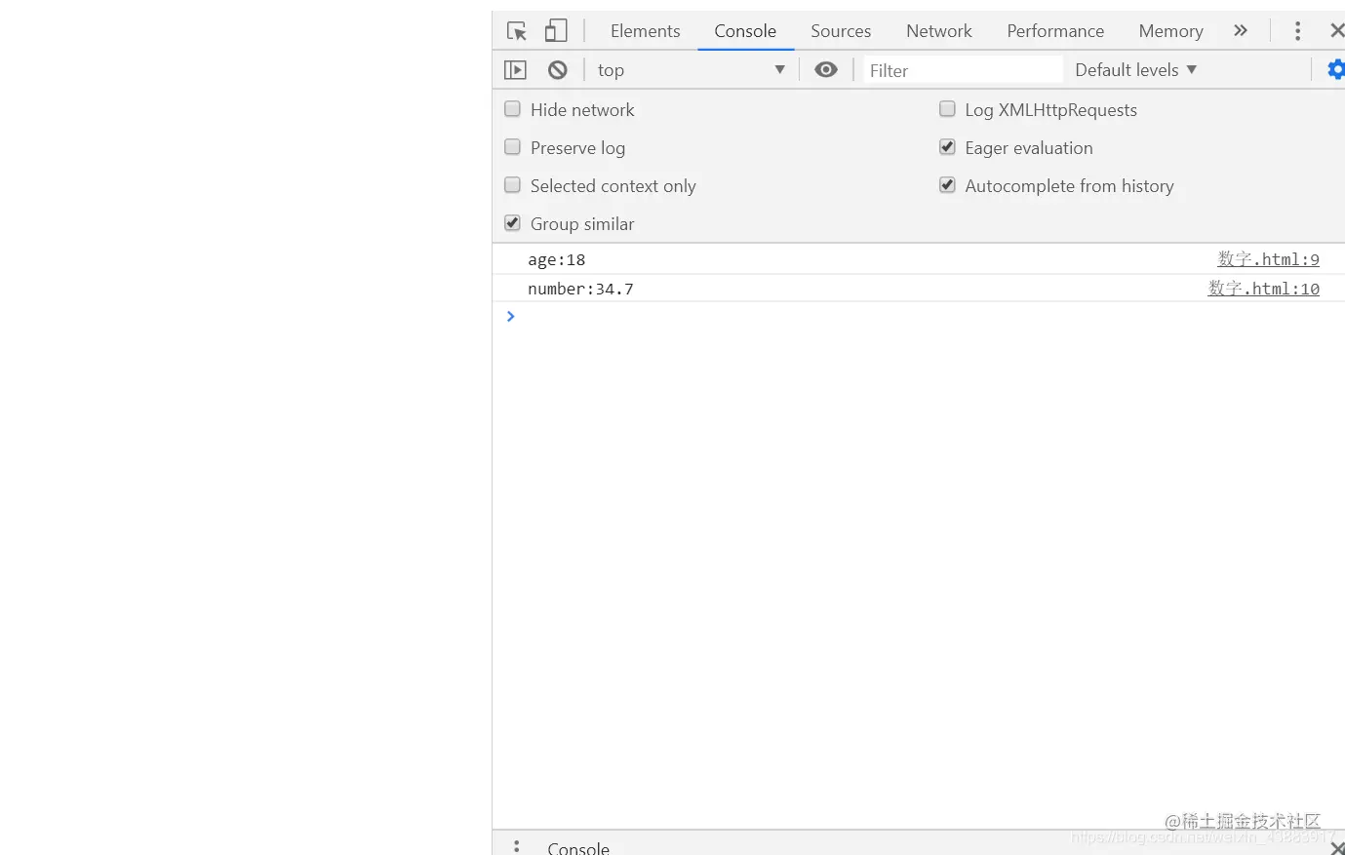Select the number:34.7 log message

point(580,289)
